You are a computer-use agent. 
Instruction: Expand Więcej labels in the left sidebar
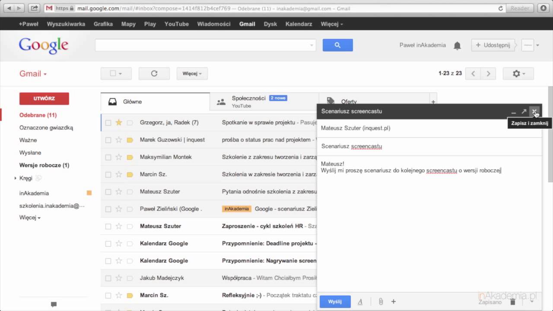point(30,218)
